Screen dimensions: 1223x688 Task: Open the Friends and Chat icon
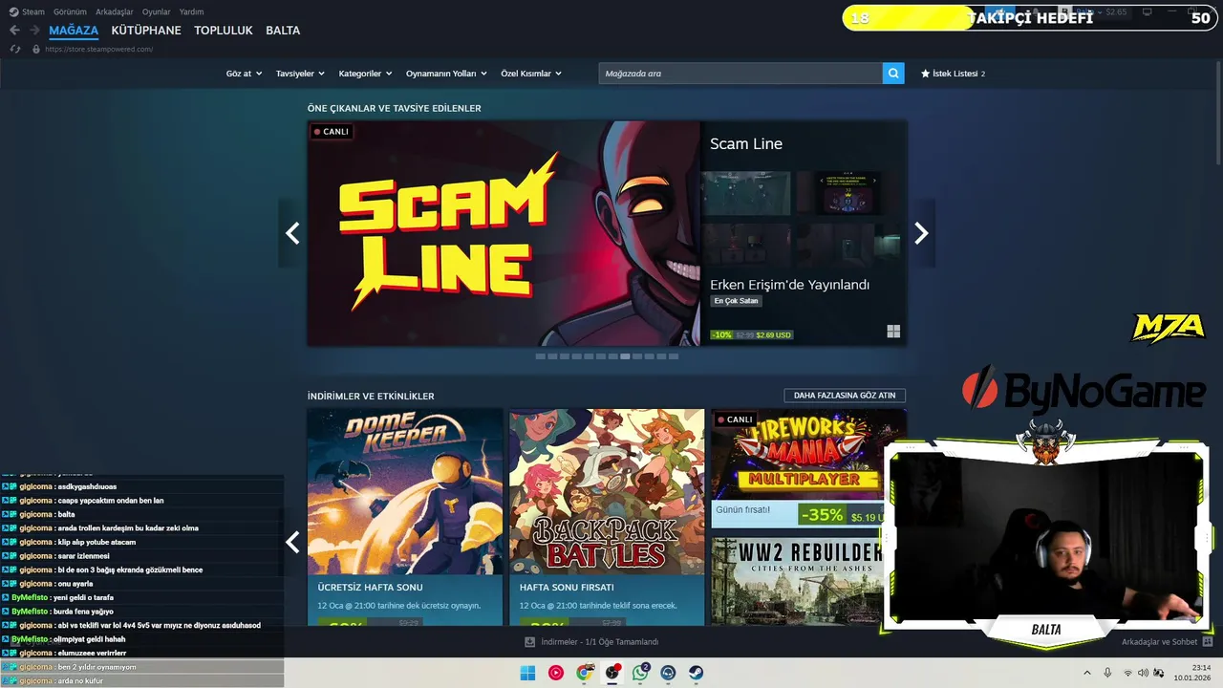[x=1208, y=642]
